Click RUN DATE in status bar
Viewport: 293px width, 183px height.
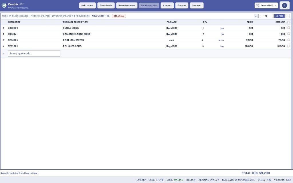[x=238, y=180]
